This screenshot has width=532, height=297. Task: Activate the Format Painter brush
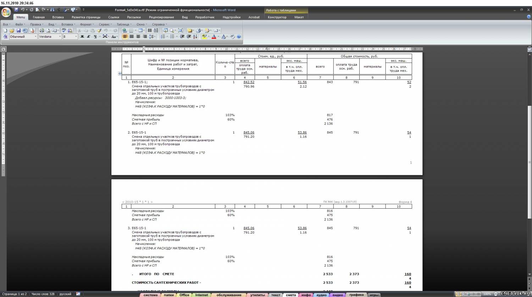click(x=100, y=31)
